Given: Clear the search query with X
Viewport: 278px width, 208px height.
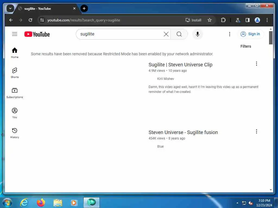Looking at the screenshot, I should [x=166, y=34].
